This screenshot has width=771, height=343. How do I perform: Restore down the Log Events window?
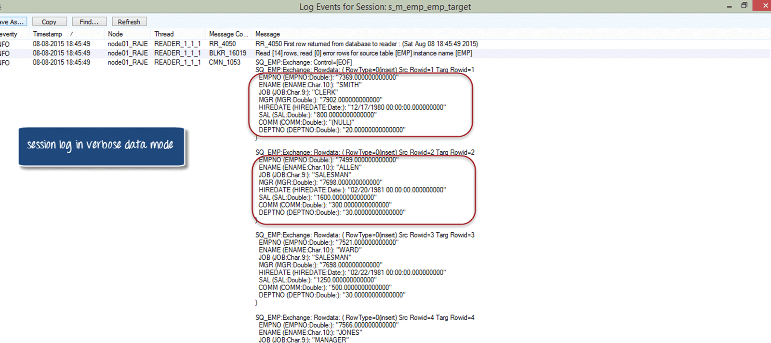744,6
